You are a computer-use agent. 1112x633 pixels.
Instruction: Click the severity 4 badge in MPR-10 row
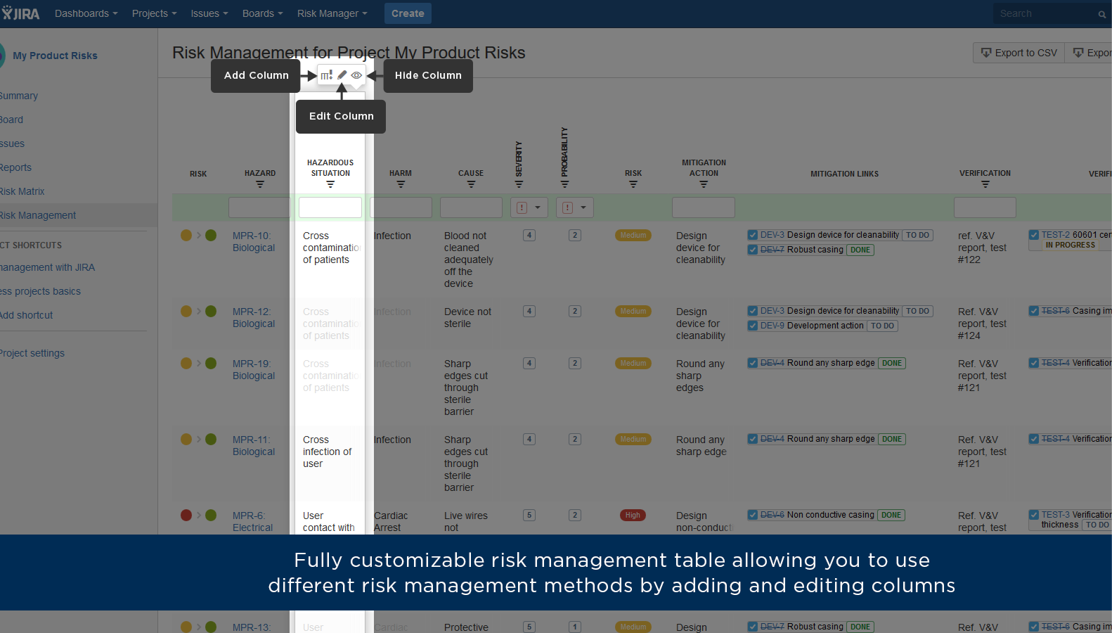529,236
